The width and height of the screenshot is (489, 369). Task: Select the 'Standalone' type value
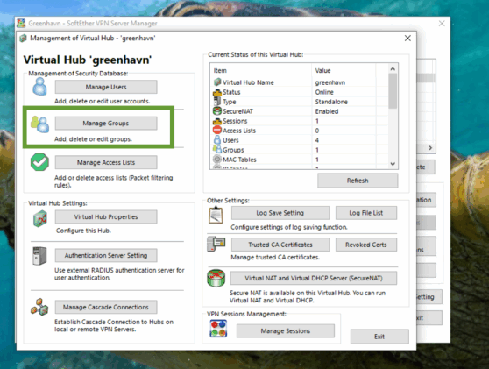click(331, 102)
